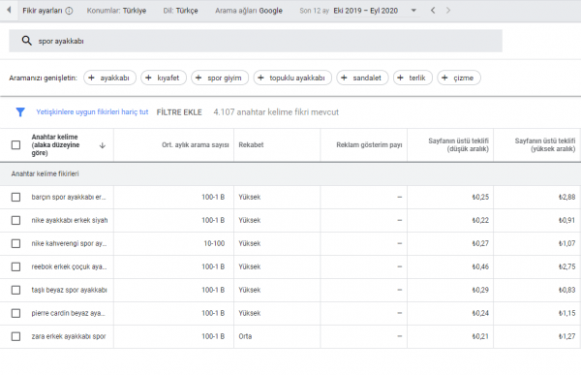Change Arama ağları Google setting
581x375 pixels.
click(249, 11)
